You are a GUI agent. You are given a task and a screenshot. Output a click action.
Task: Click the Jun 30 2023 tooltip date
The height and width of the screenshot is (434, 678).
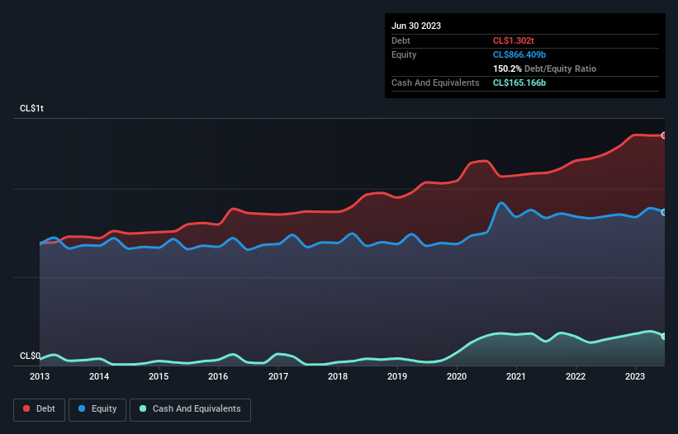pyautogui.click(x=416, y=26)
